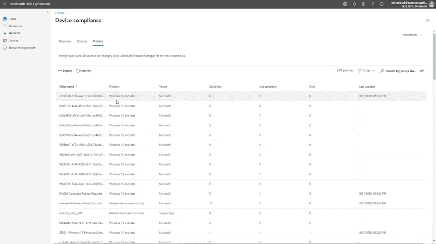Click the Tenant column header

click(x=163, y=87)
